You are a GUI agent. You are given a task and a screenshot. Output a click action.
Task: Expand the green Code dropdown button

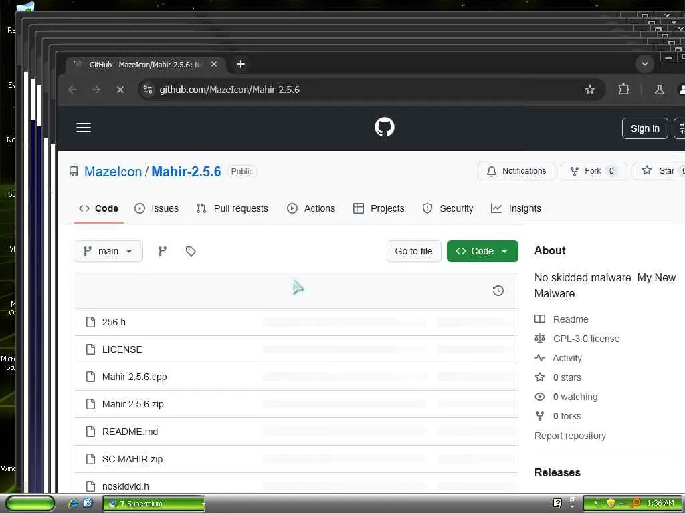coord(482,251)
